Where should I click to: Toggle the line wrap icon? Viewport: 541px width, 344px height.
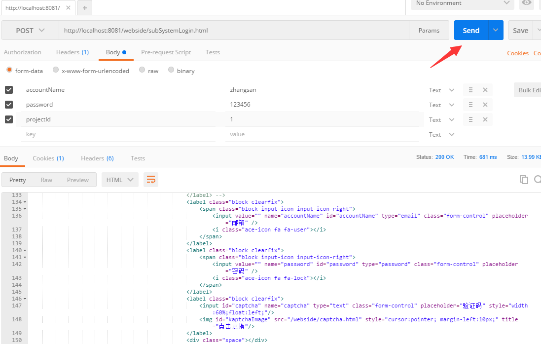pos(151,180)
